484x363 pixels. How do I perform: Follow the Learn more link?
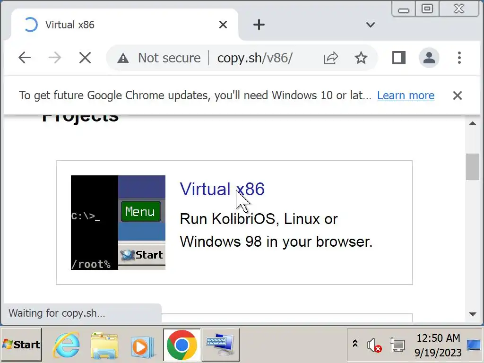pos(406,95)
